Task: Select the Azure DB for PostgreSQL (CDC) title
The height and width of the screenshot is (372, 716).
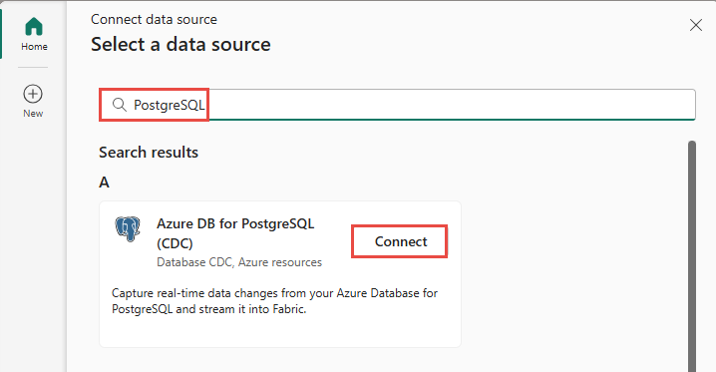Action: pos(235,233)
